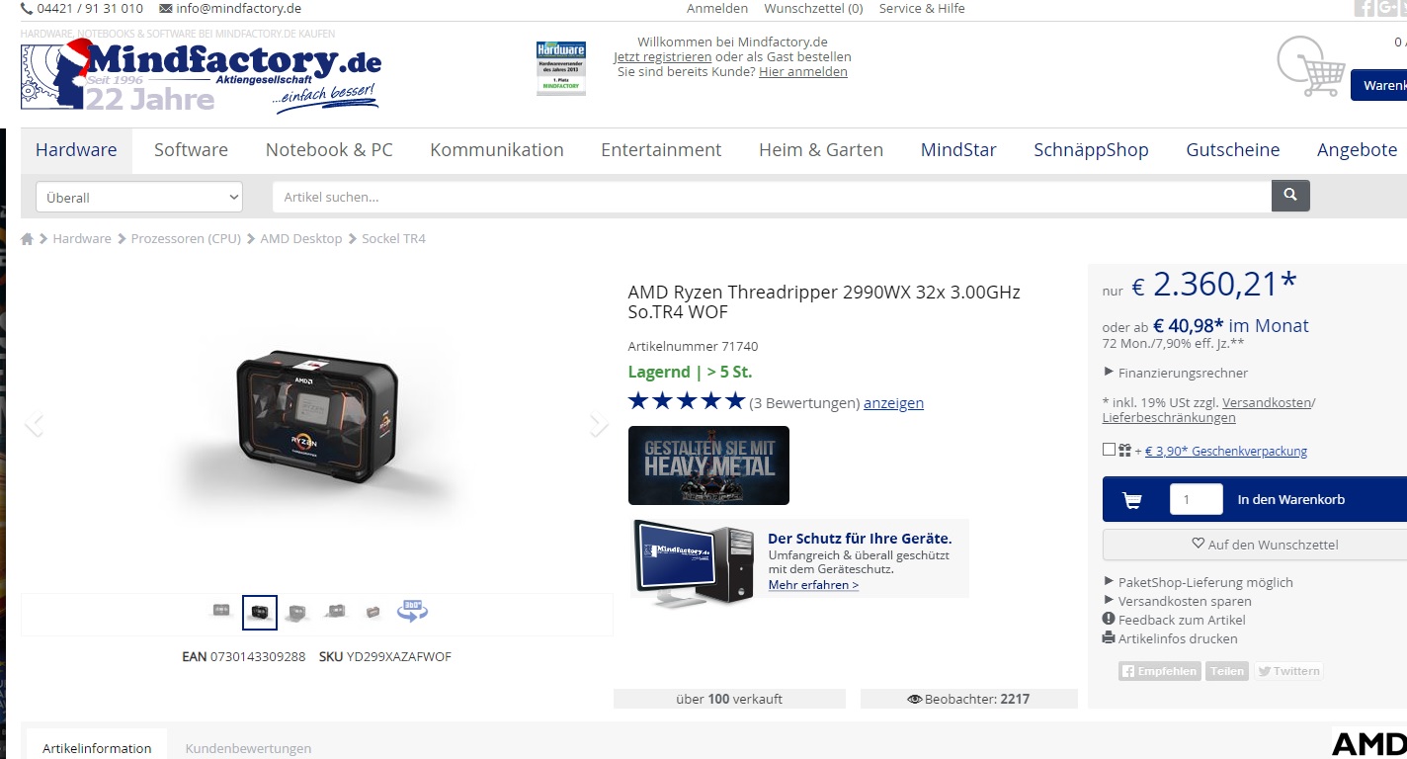Click the envelope icon by info@mindfactory.de

(x=166, y=8)
